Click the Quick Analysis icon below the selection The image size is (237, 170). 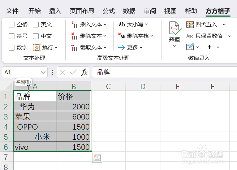click(x=97, y=158)
